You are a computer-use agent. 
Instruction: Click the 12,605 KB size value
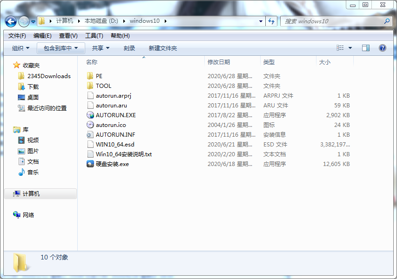336,164
